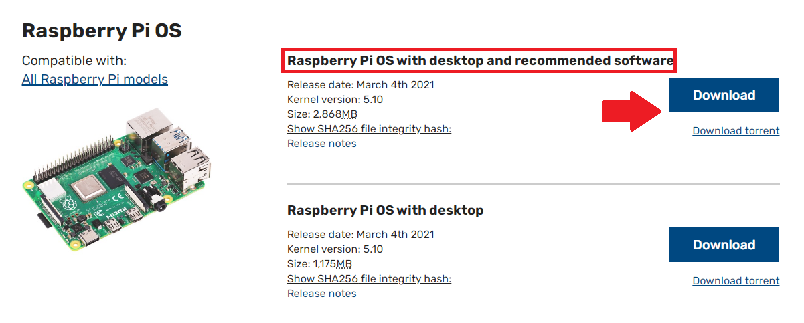
Task: Click the main 'Raspberry Pi OS' page title
Action: [102, 30]
